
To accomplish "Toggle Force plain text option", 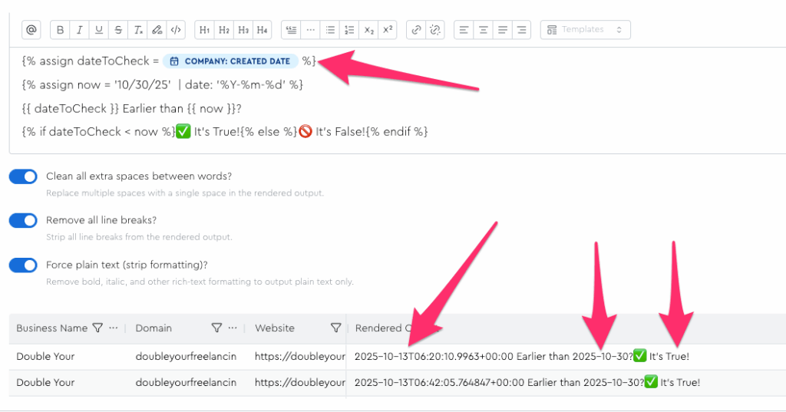I will [23, 265].
